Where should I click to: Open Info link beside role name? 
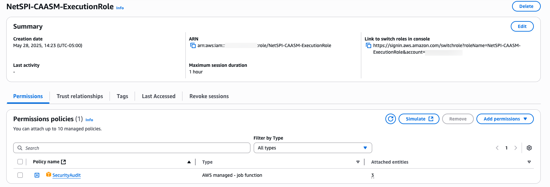pos(120,8)
